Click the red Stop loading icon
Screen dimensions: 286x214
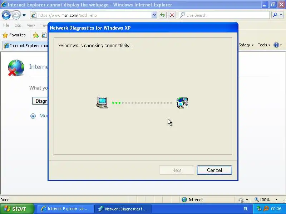click(x=172, y=15)
